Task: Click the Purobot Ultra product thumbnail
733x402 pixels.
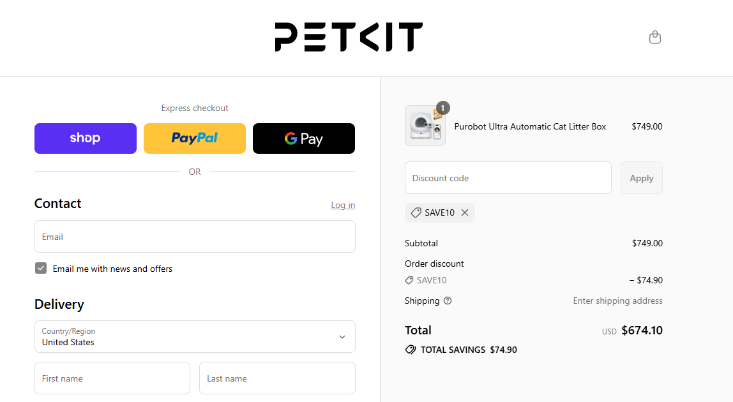Action: (425, 125)
